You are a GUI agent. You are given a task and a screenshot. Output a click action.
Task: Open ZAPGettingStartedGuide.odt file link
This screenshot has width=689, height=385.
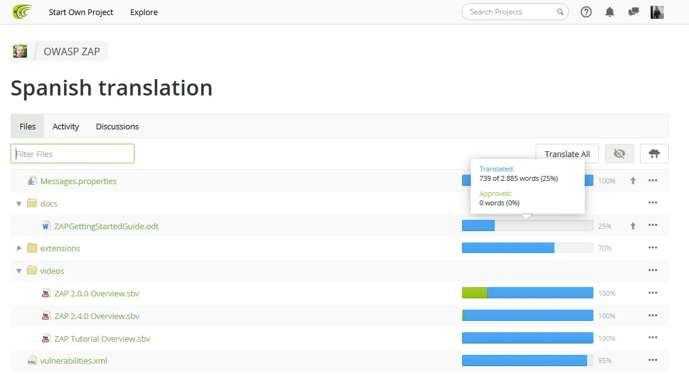[x=106, y=226]
